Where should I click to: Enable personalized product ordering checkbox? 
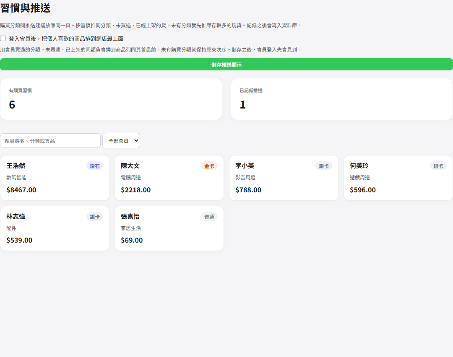pos(3,39)
